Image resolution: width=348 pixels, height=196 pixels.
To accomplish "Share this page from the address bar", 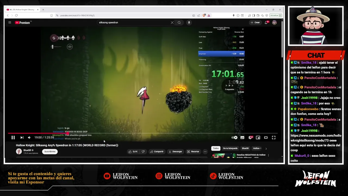I will pyautogui.click(x=198, y=16).
